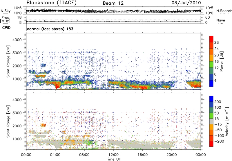Click the "16:00" time tick label
Image resolution: width=232 pixels, height=161 pixels.
pyautogui.click(x=142, y=155)
